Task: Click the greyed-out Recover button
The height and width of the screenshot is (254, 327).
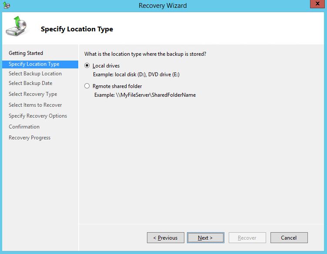Action: click(247, 238)
